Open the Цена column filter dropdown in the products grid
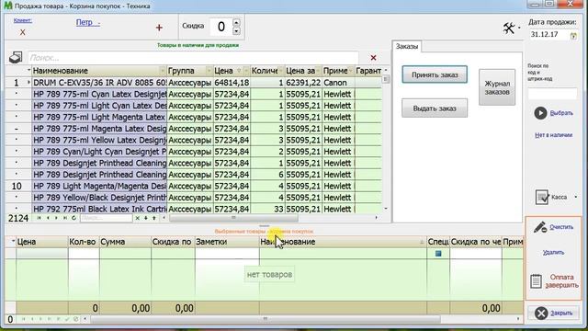The width and height of the screenshot is (588, 331). 246,71
